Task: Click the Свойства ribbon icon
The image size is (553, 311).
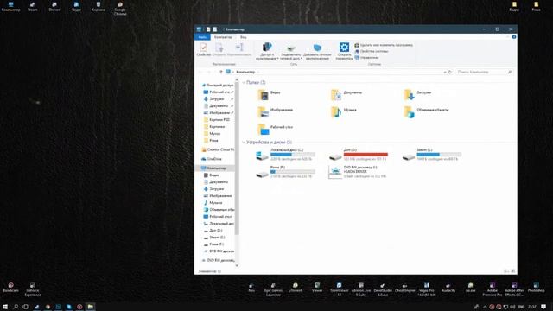Action: point(204,50)
